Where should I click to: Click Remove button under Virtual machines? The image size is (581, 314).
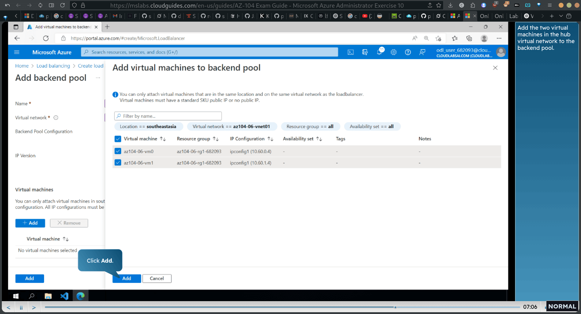coord(69,223)
